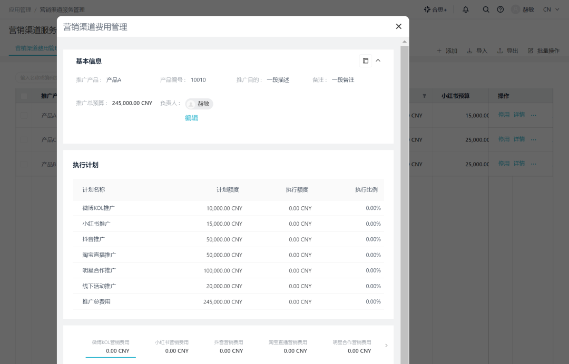Click the filter icon beside 小红书预算
The height and width of the screenshot is (364, 569).
[x=424, y=96]
